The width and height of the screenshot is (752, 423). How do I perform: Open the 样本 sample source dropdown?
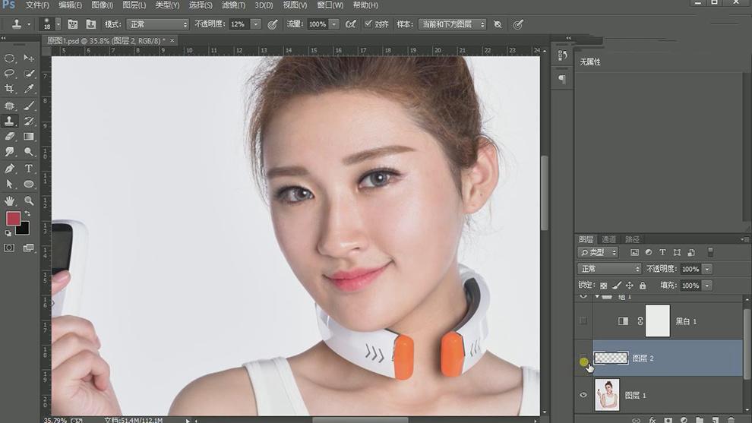click(x=452, y=24)
